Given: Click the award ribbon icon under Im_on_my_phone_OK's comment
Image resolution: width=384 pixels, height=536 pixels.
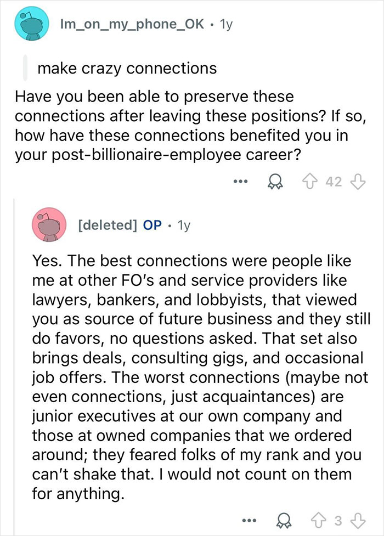Looking at the screenshot, I should tap(275, 181).
